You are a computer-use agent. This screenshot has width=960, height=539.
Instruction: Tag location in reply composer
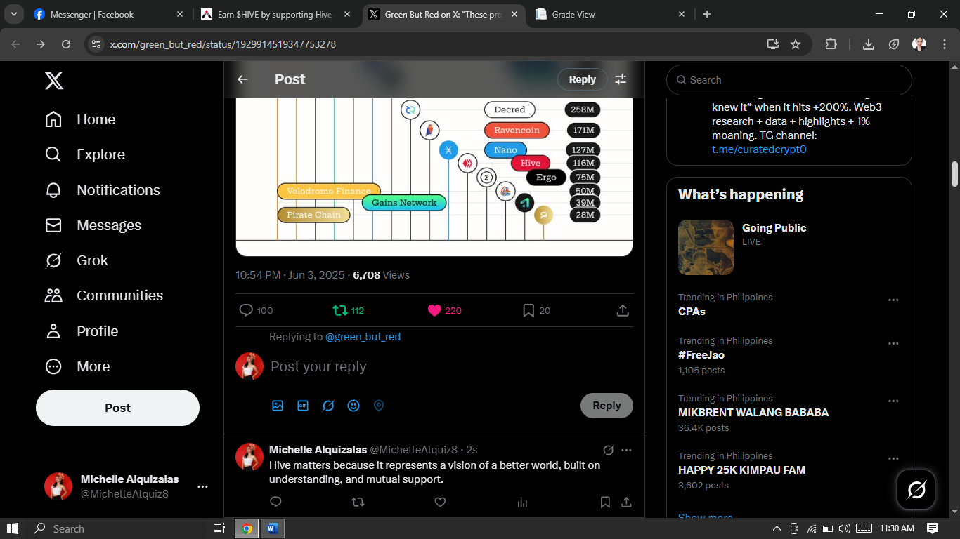379,406
